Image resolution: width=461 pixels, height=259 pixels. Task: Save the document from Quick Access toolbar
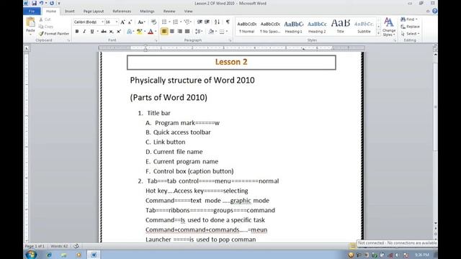[34, 3]
